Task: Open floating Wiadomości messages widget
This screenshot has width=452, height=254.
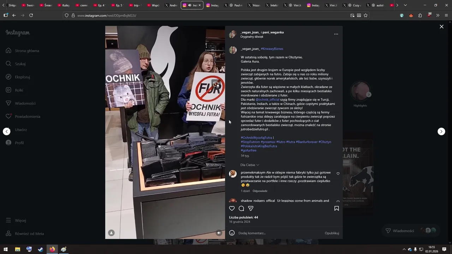Action: point(411,231)
